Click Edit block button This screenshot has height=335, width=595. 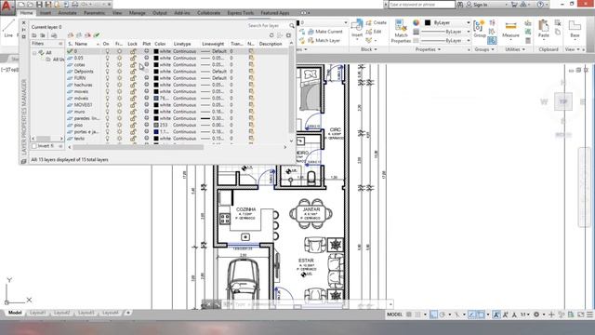click(374, 32)
